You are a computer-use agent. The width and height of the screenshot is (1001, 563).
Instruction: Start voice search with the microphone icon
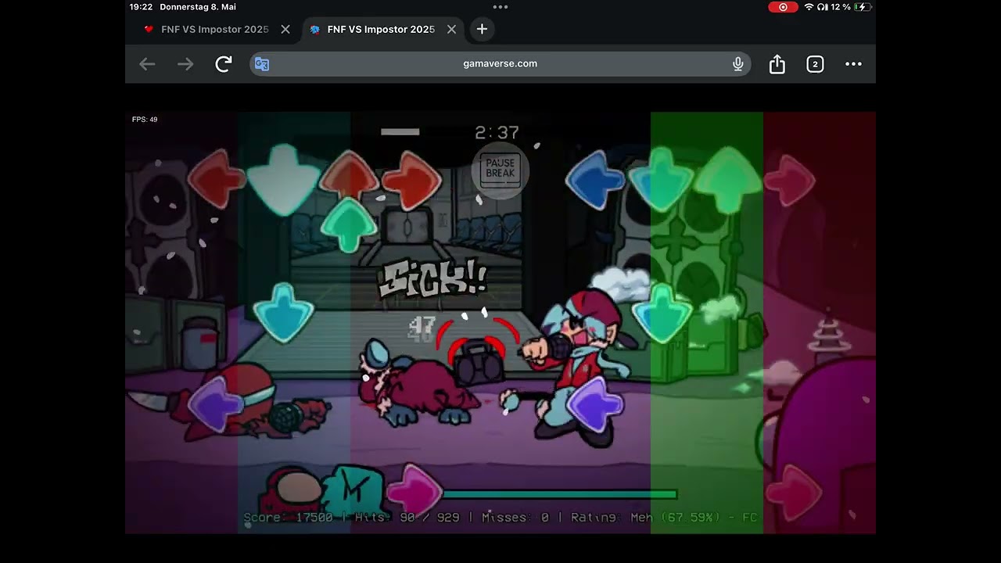(737, 64)
